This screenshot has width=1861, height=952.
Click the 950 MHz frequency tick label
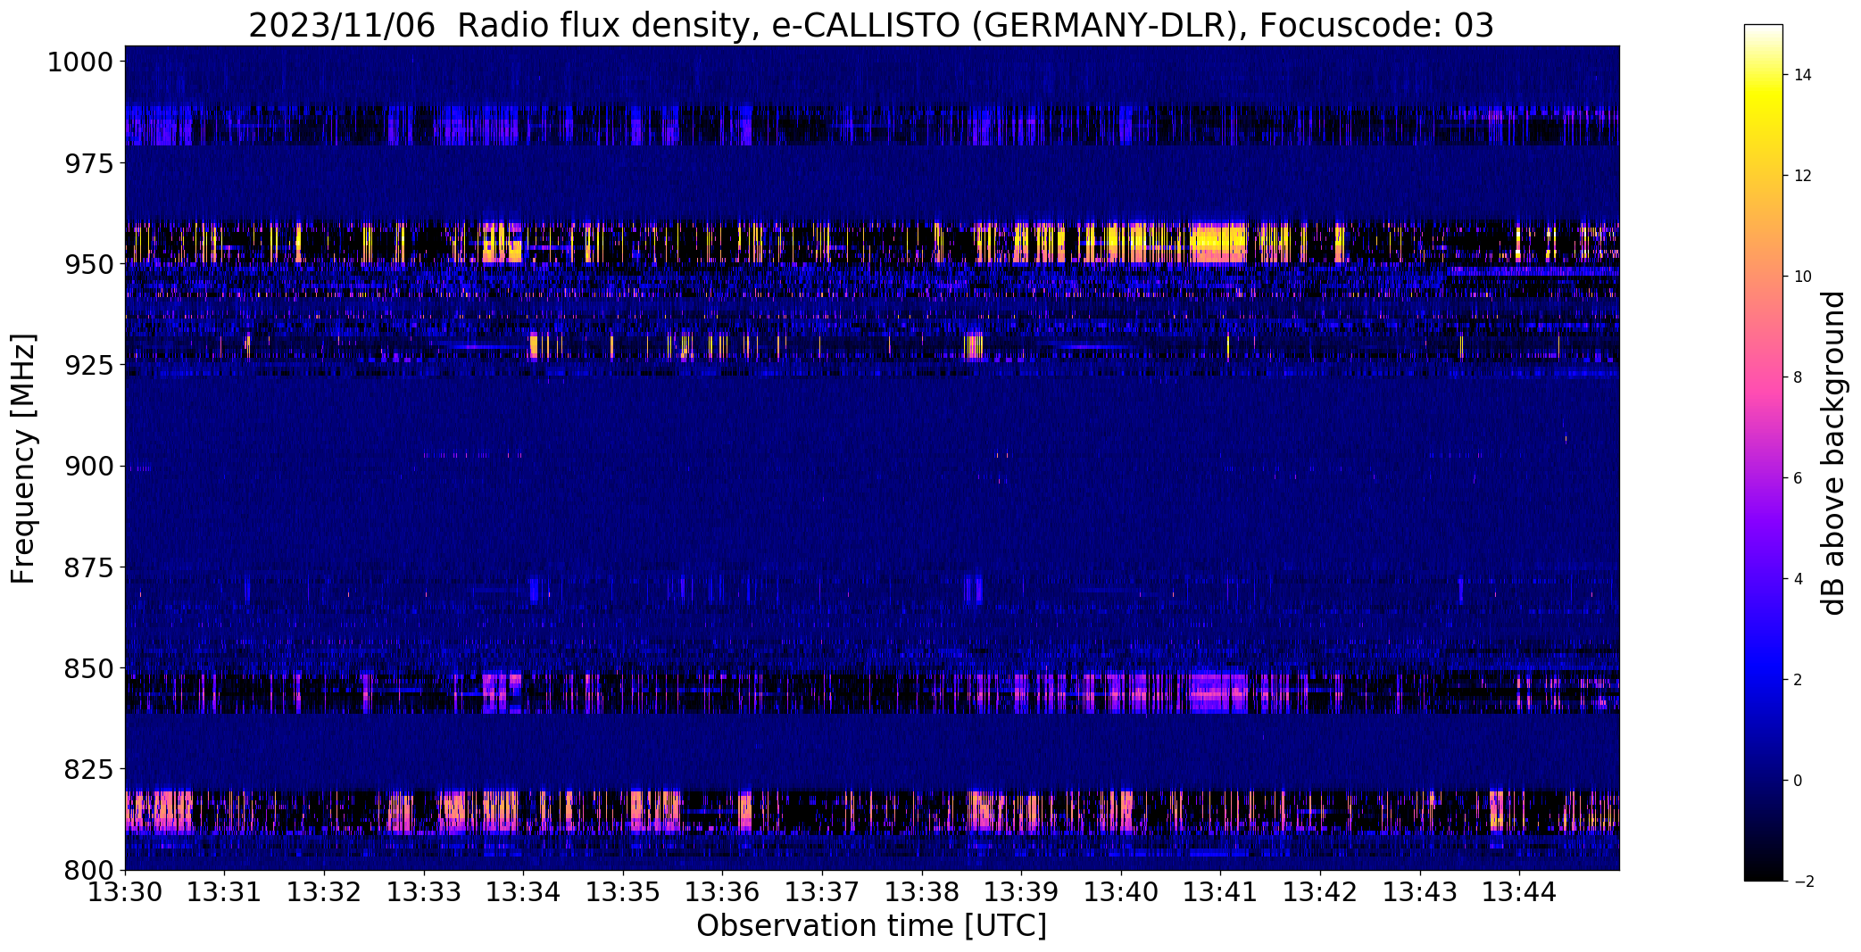click(x=88, y=265)
